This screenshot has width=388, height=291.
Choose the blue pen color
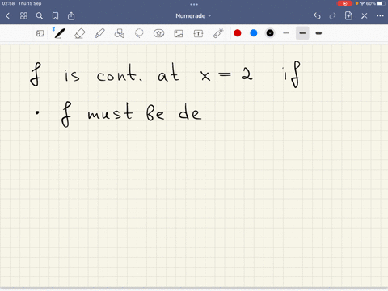(254, 33)
